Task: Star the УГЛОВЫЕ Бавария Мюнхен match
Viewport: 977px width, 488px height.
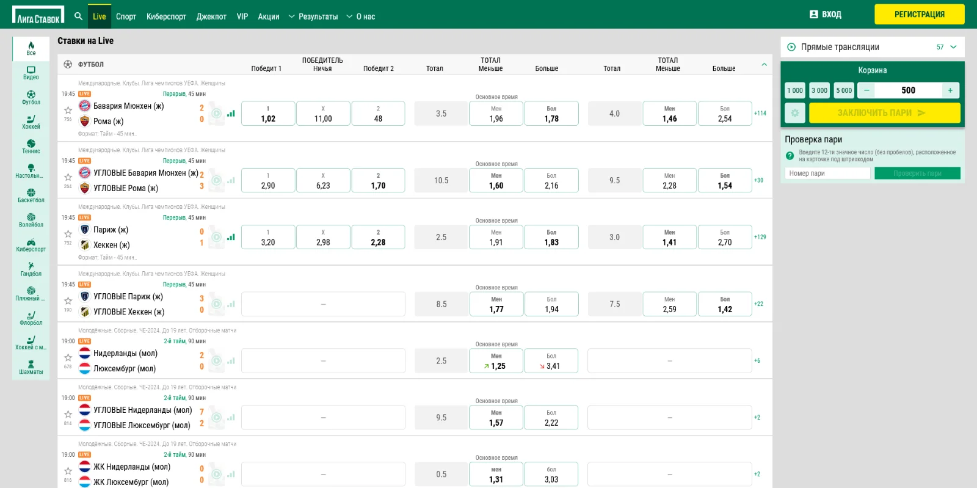Action: [68, 177]
